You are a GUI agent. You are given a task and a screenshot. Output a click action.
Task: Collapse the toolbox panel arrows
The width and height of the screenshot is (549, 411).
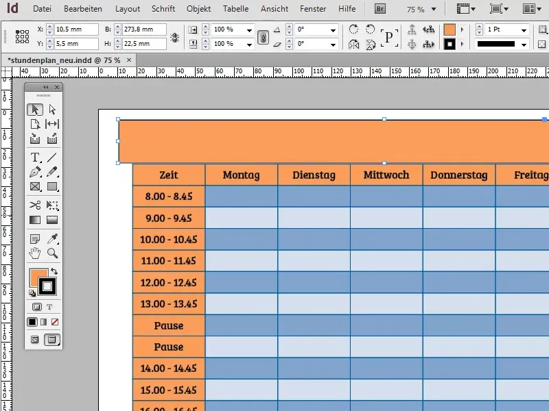tap(45, 87)
